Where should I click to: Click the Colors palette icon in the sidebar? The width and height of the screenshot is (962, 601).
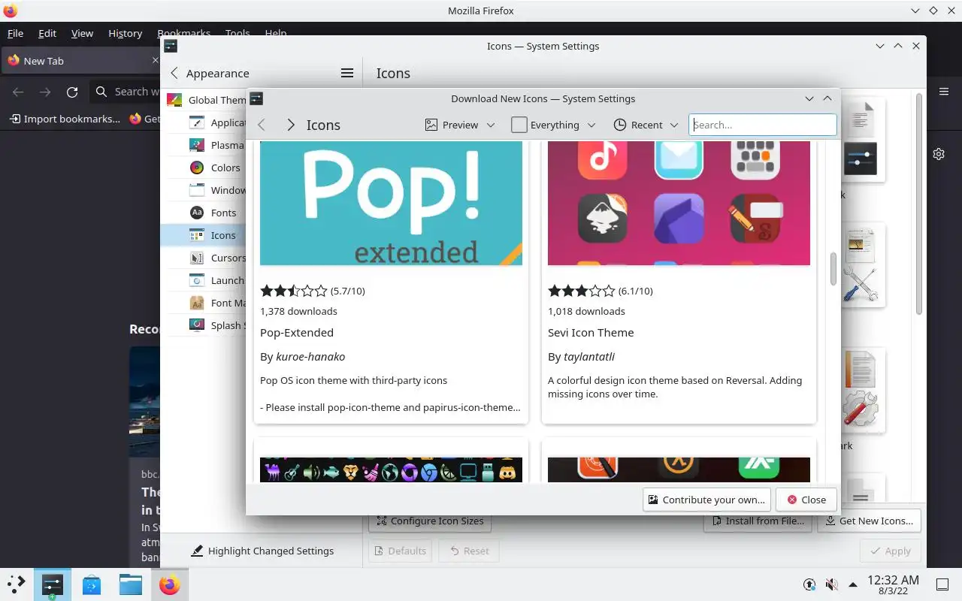pyautogui.click(x=197, y=168)
